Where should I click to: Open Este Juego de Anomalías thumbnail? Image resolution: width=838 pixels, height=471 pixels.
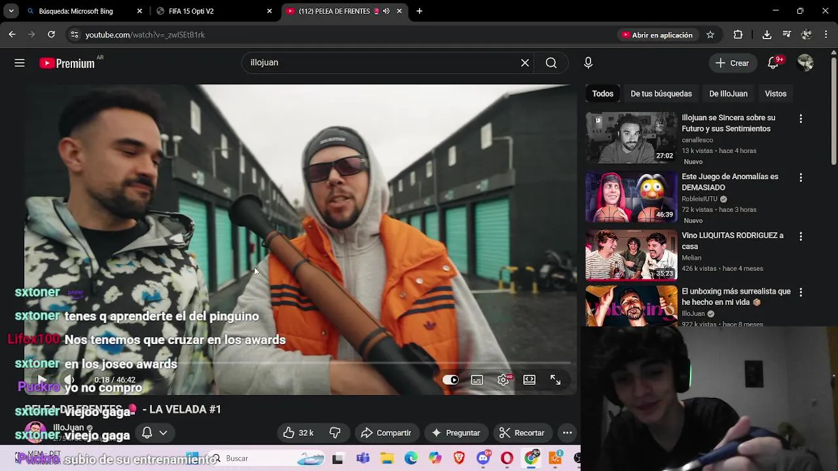[x=631, y=196]
